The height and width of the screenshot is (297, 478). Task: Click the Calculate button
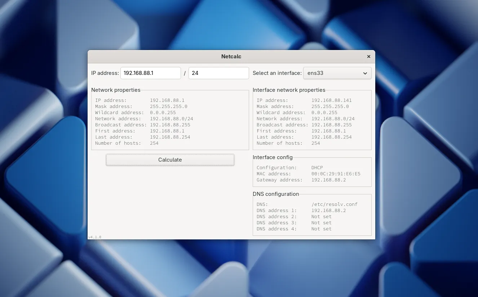pyautogui.click(x=170, y=159)
